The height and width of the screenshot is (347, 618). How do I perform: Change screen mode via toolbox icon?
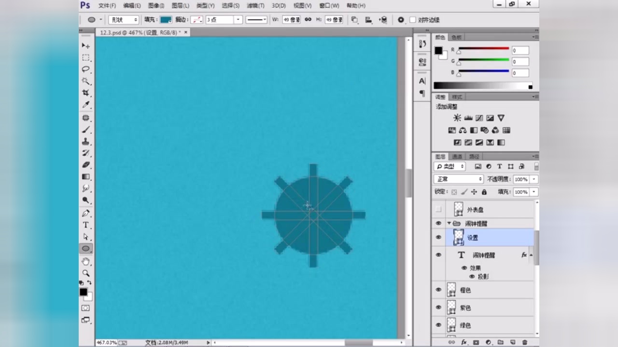click(x=85, y=320)
